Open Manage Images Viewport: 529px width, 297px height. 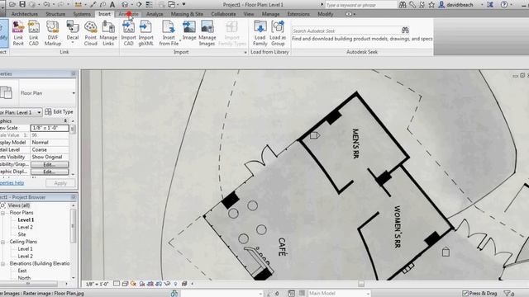[207, 33]
